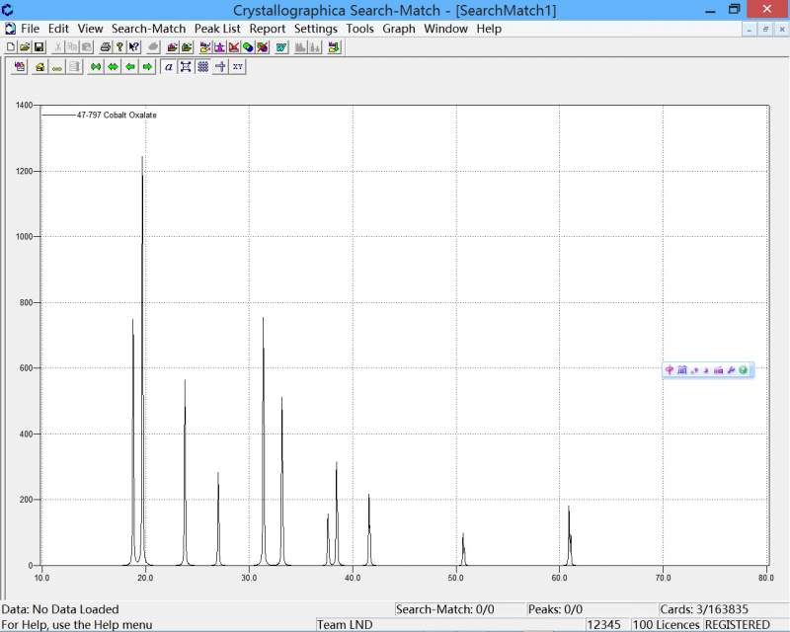Expand the Tools menu
The image size is (790, 632).
(359, 29)
